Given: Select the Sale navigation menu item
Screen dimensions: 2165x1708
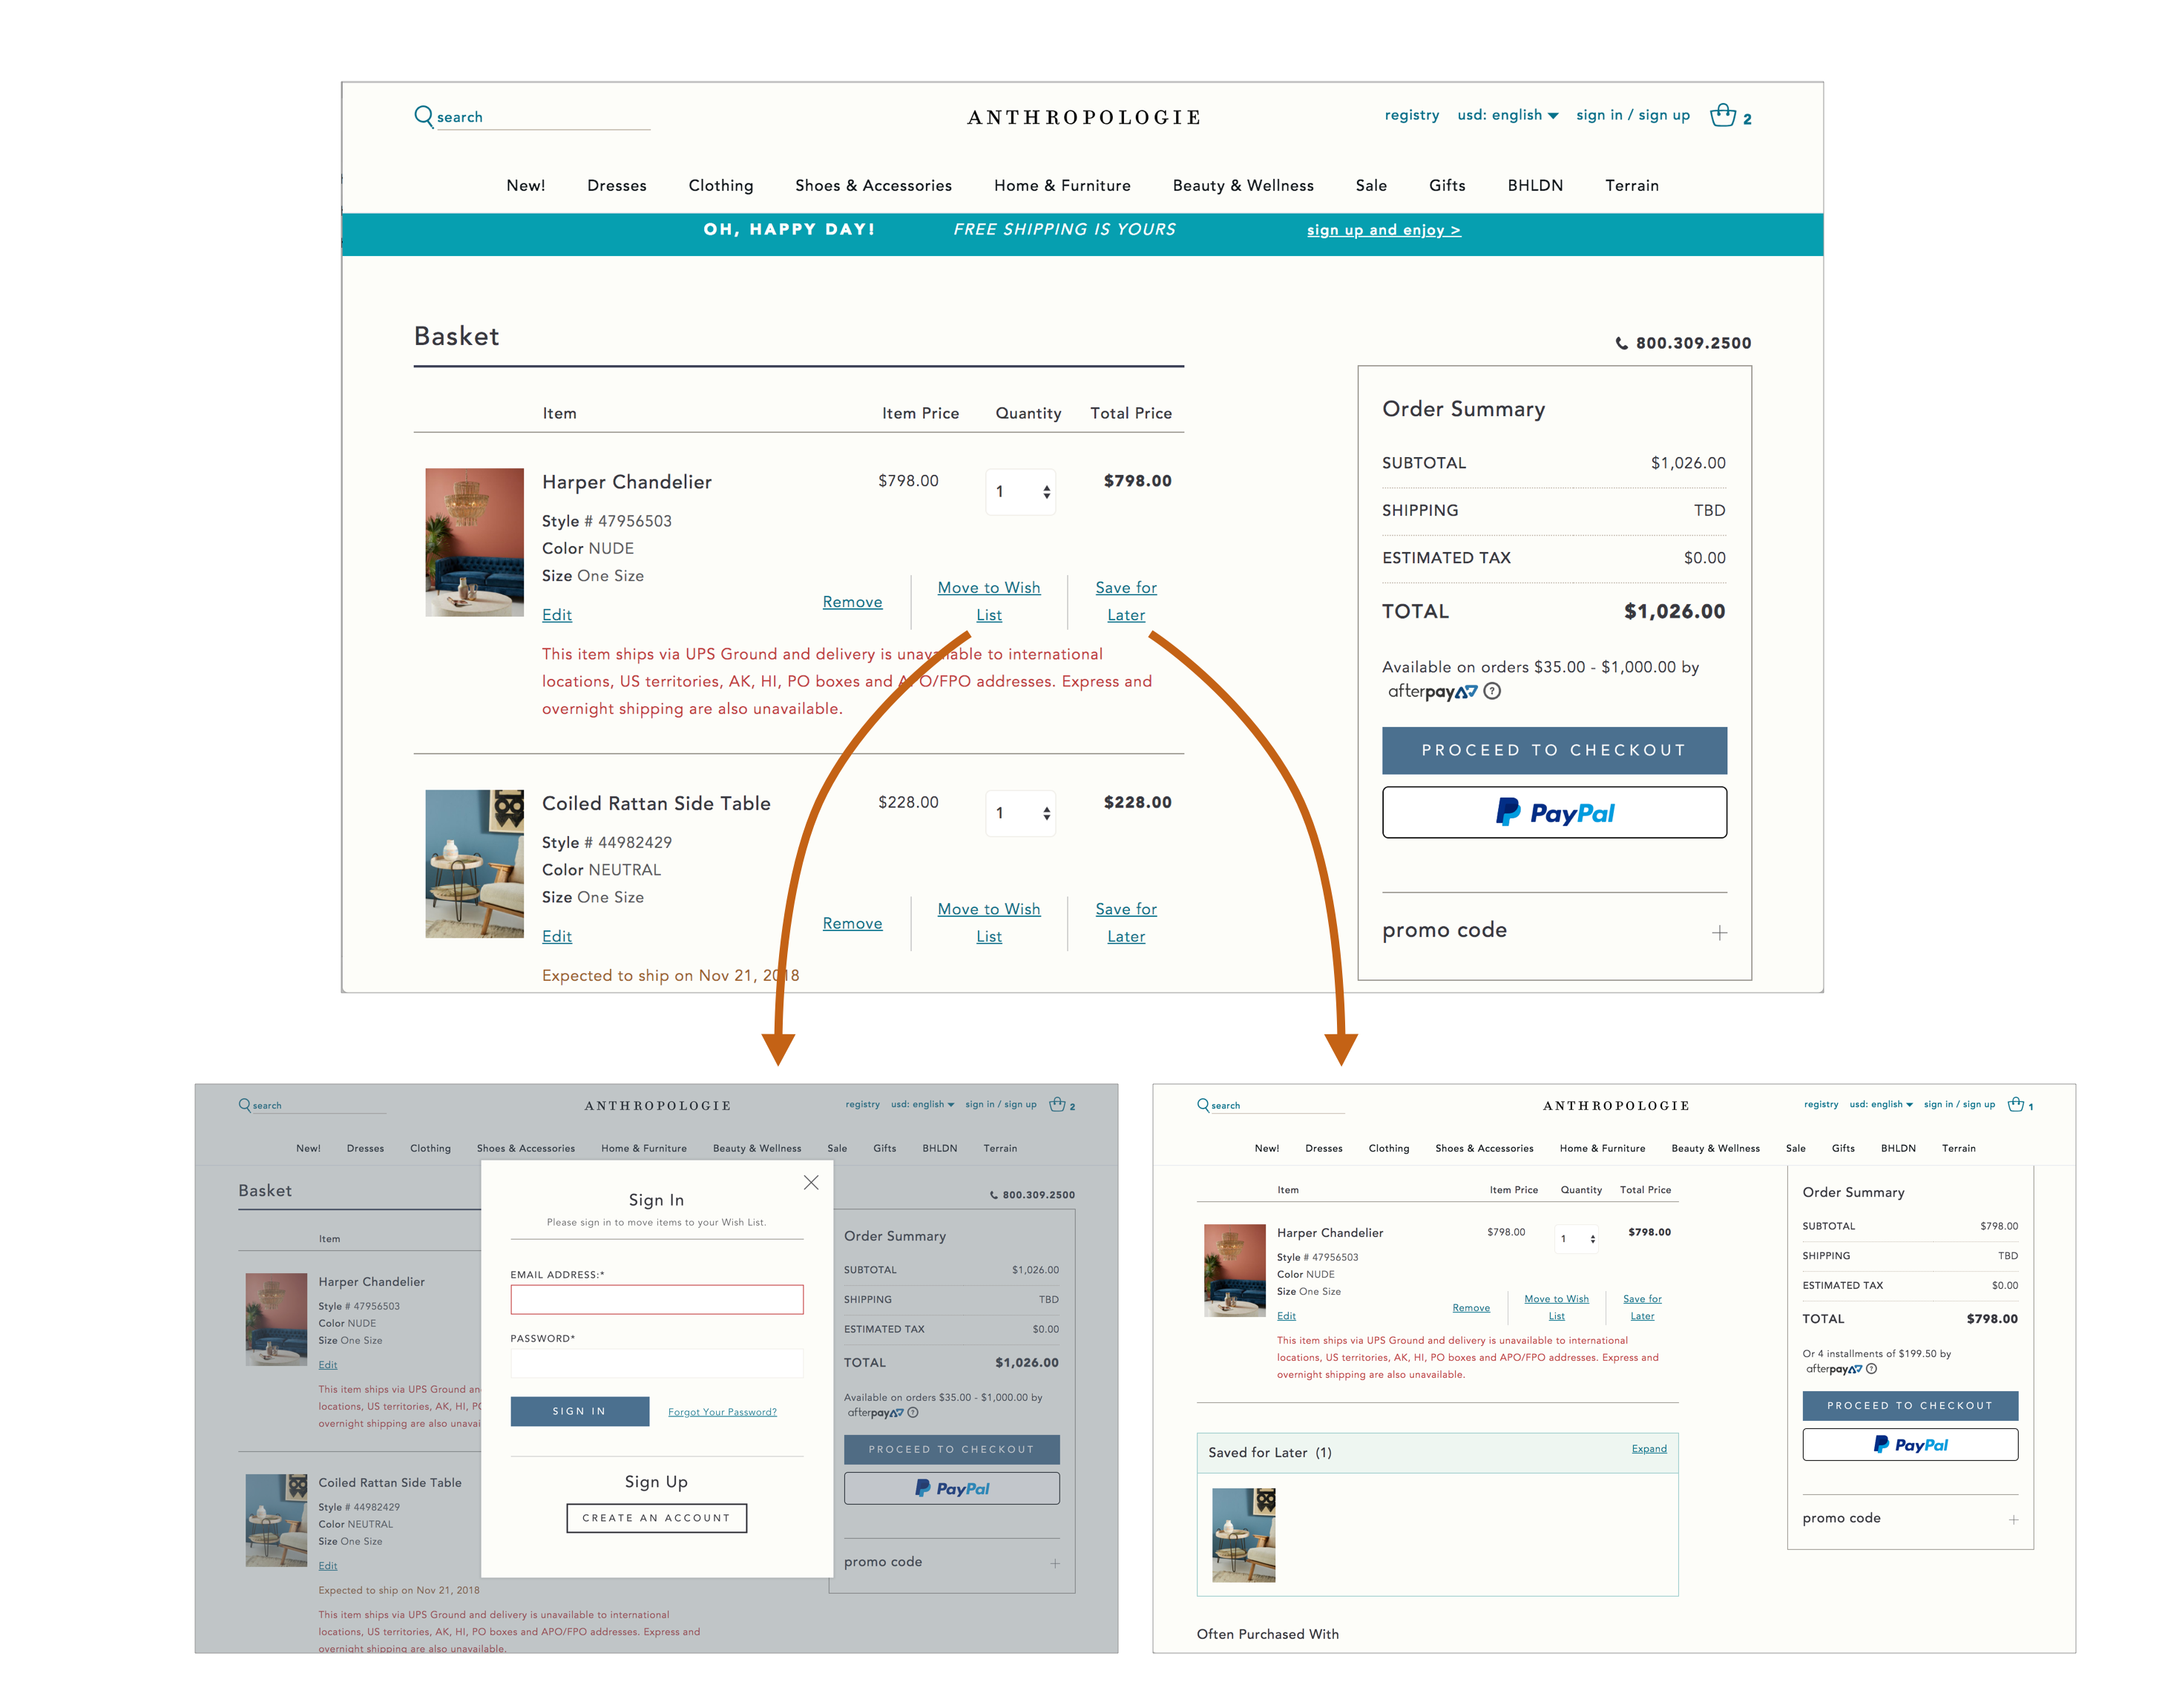Looking at the screenshot, I should (x=1369, y=185).
